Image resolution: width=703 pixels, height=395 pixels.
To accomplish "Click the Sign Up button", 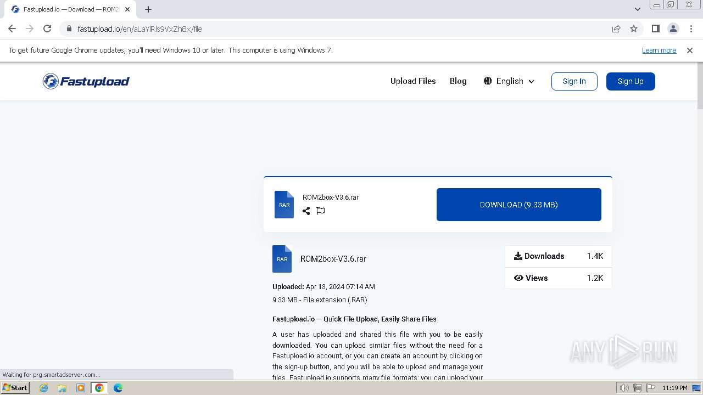I will tap(631, 81).
